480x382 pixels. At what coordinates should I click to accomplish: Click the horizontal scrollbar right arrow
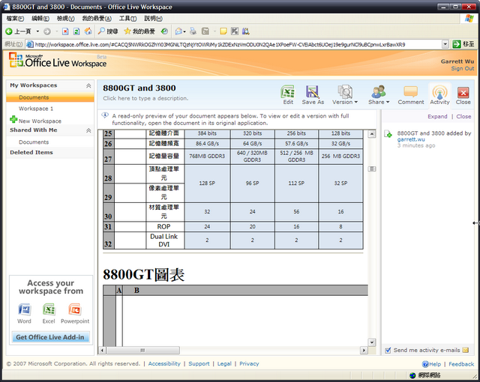click(364, 351)
